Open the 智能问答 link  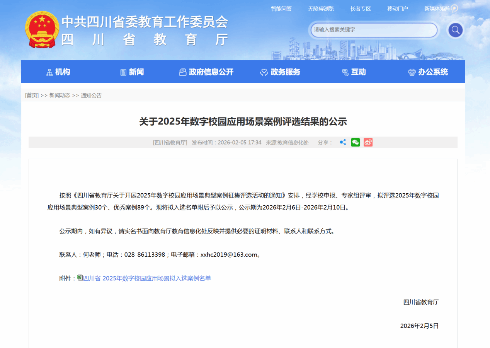(281, 9)
